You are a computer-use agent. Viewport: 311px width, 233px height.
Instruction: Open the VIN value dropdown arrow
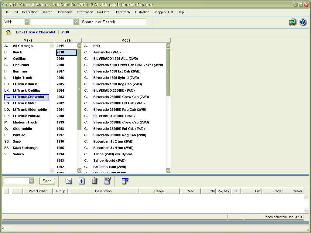(76, 22)
